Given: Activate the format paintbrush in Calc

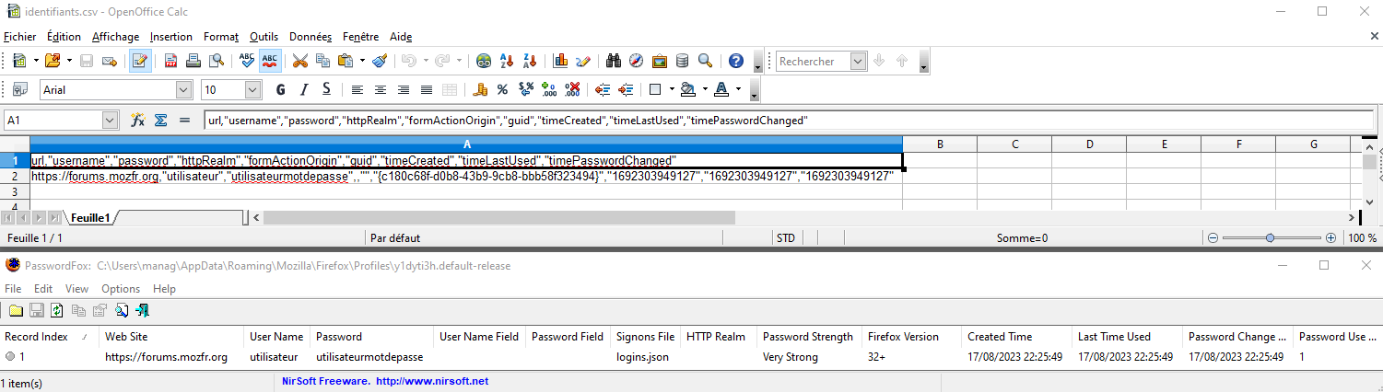Looking at the screenshot, I should 379,61.
